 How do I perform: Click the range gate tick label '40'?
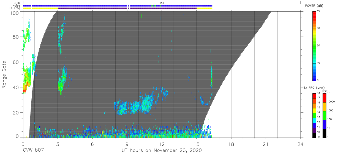16,87
